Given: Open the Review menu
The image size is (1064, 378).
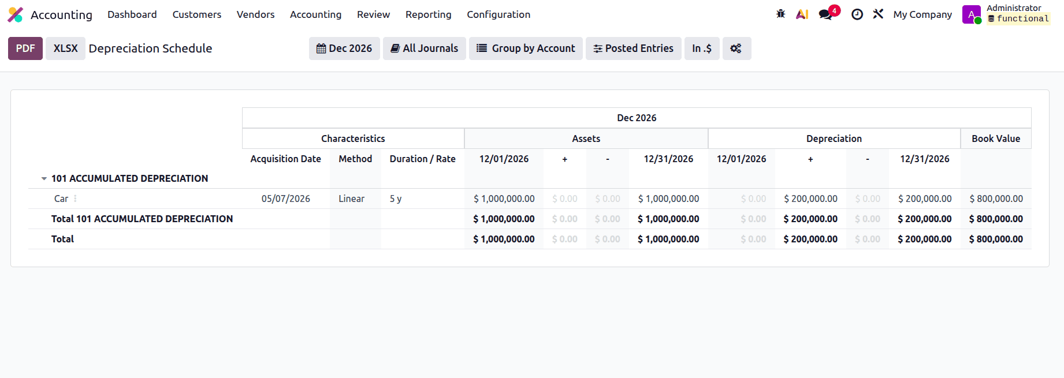Looking at the screenshot, I should (x=374, y=14).
